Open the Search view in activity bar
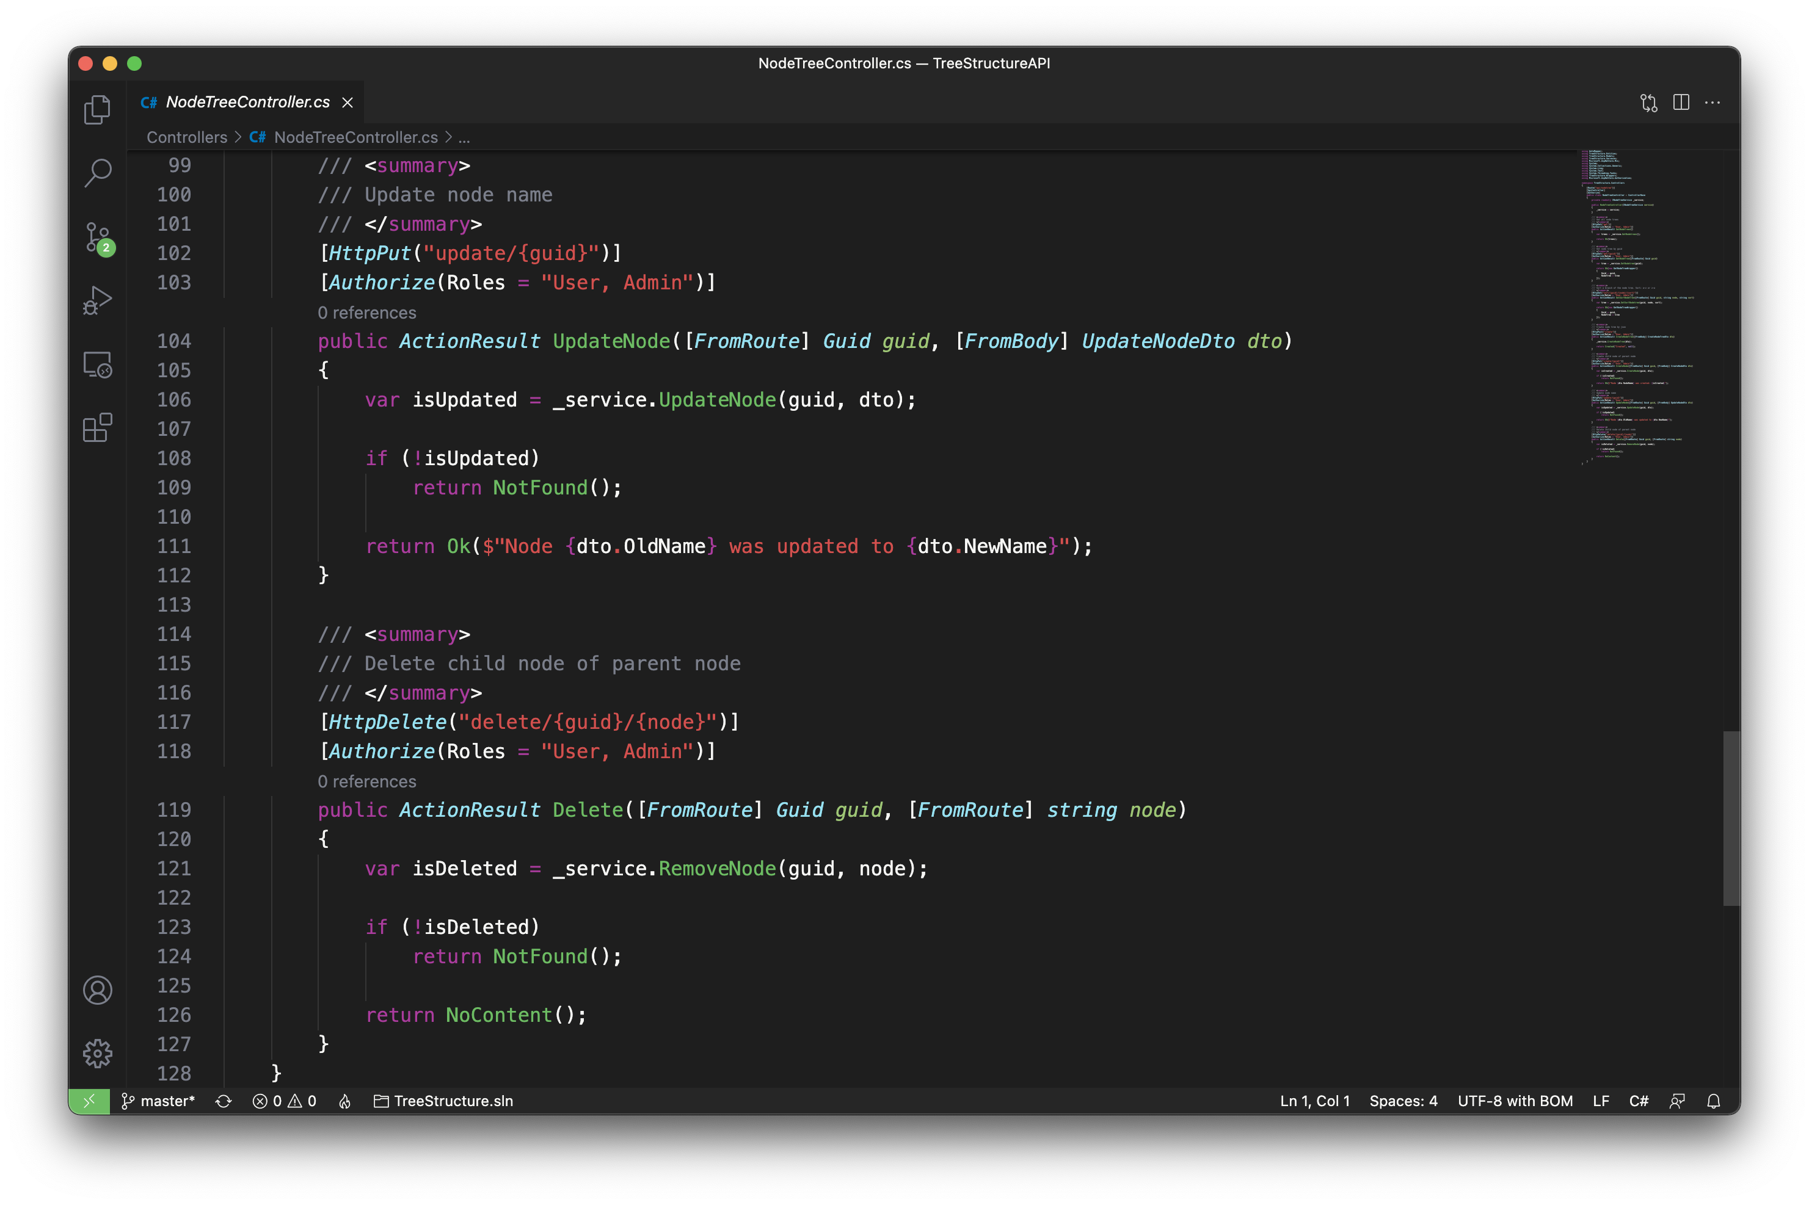The width and height of the screenshot is (1809, 1205). (x=98, y=173)
